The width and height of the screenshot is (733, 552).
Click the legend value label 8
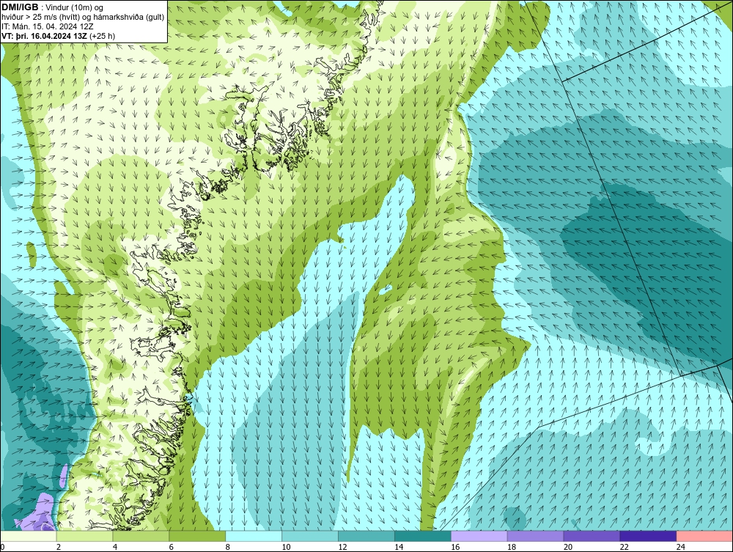[228, 547]
